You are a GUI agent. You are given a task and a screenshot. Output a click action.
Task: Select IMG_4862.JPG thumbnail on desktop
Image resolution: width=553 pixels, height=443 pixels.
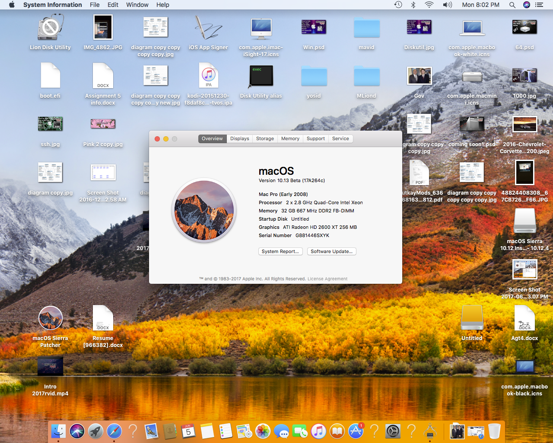(103, 27)
